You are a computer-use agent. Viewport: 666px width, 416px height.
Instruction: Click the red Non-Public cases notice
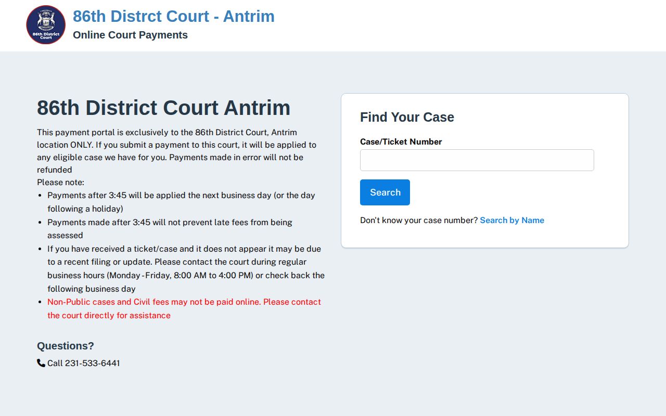184,309
